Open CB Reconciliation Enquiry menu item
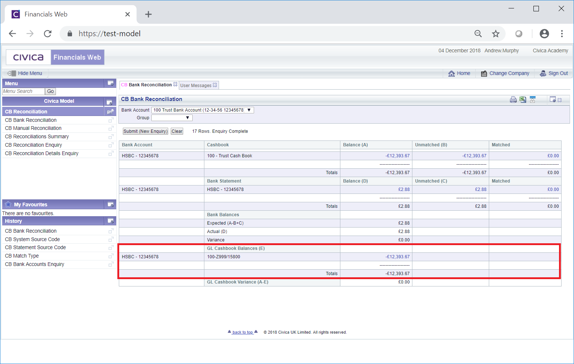574x364 pixels. pyautogui.click(x=34, y=145)
